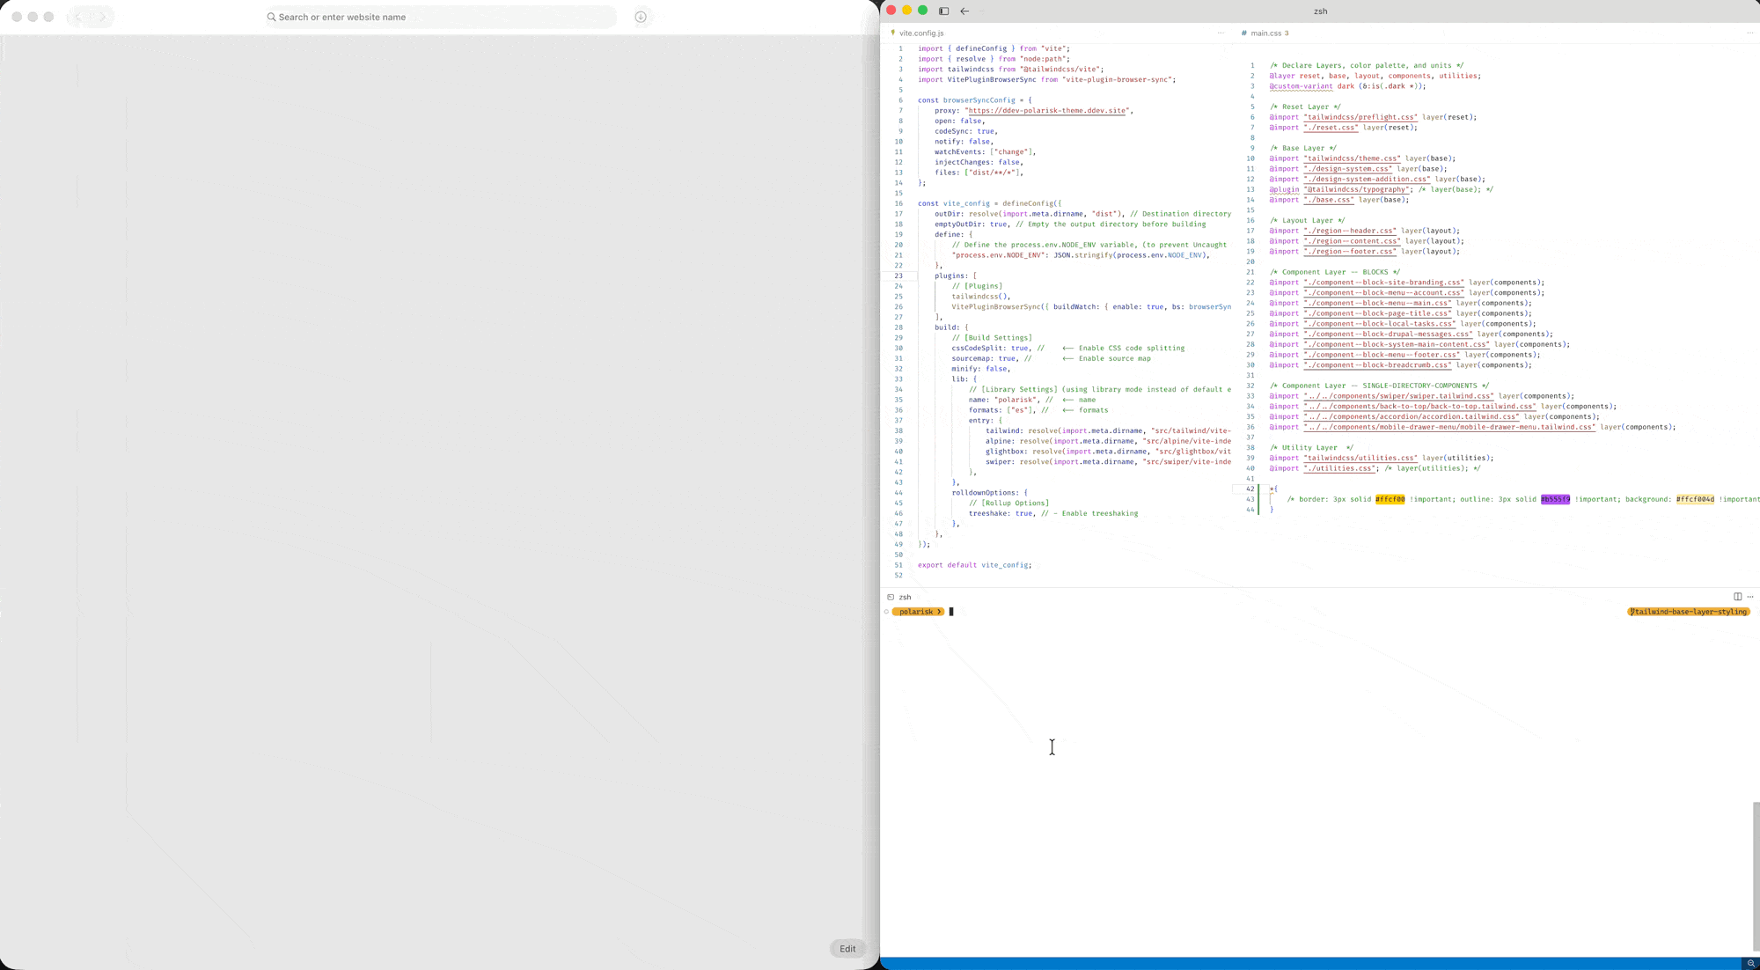
Task: Click Safari search or website address field
Action: click(440, 17)
